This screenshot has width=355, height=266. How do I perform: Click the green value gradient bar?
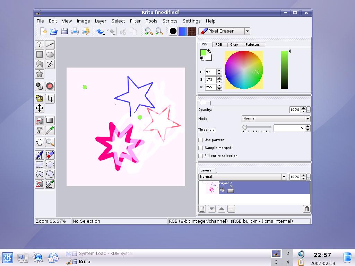click(284, 70)
